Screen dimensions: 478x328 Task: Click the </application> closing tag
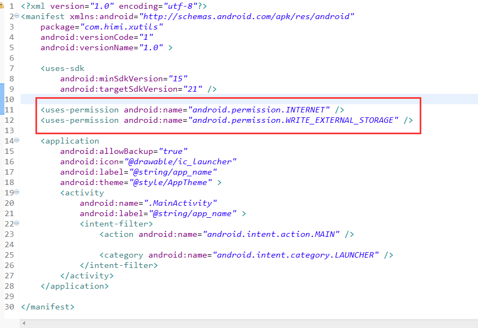tap(75, 286)
